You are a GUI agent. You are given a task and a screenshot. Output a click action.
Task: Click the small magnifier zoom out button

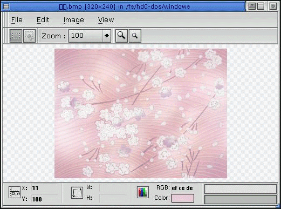pos(135,36)
